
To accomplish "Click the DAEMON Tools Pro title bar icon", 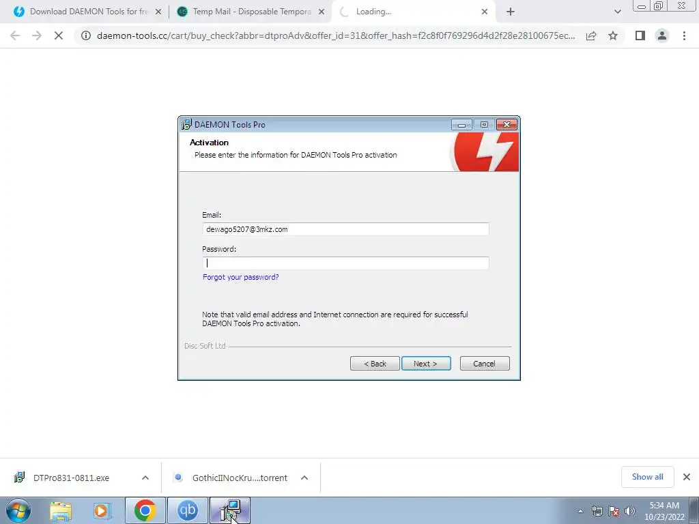I will pos(186,125).
